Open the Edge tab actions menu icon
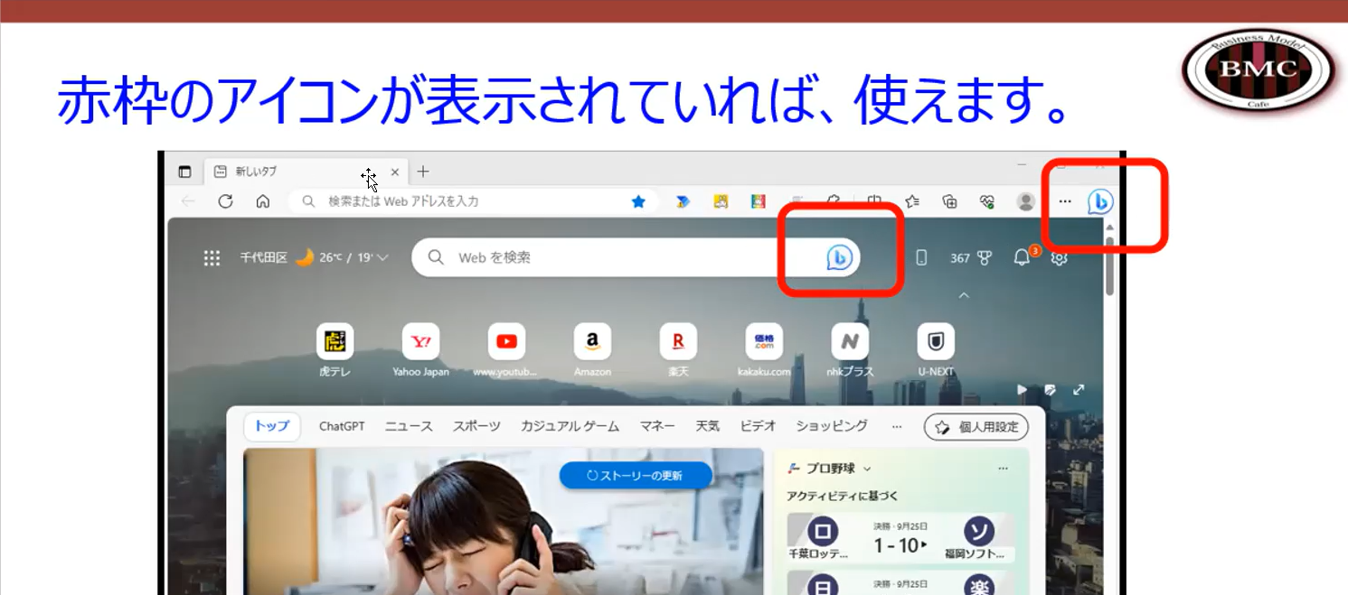This screenshot has width=1348, height=595. (x=184, y=172)
